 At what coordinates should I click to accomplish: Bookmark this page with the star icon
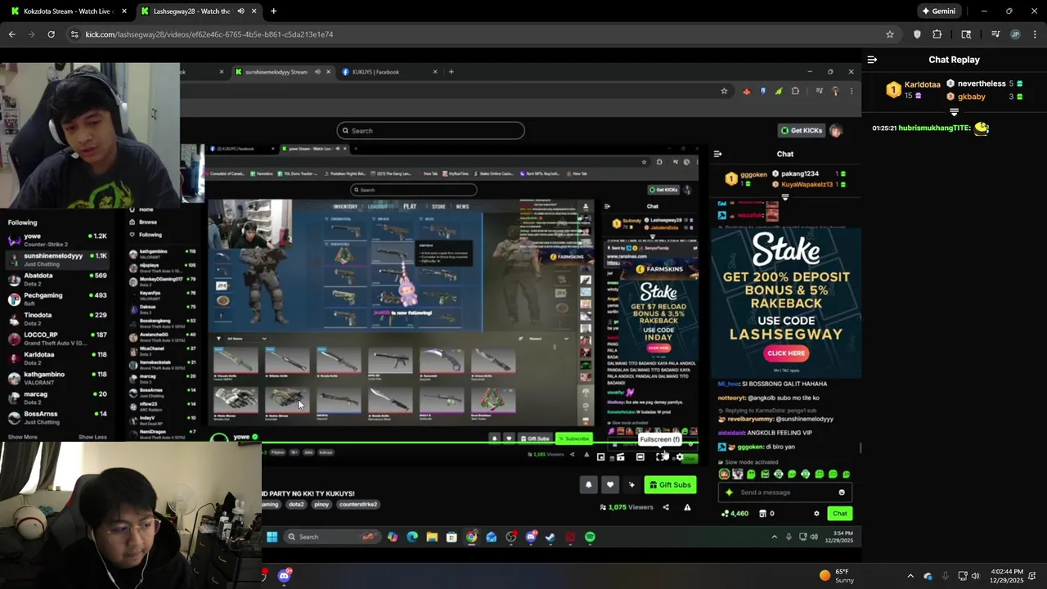tap(890, 34)
